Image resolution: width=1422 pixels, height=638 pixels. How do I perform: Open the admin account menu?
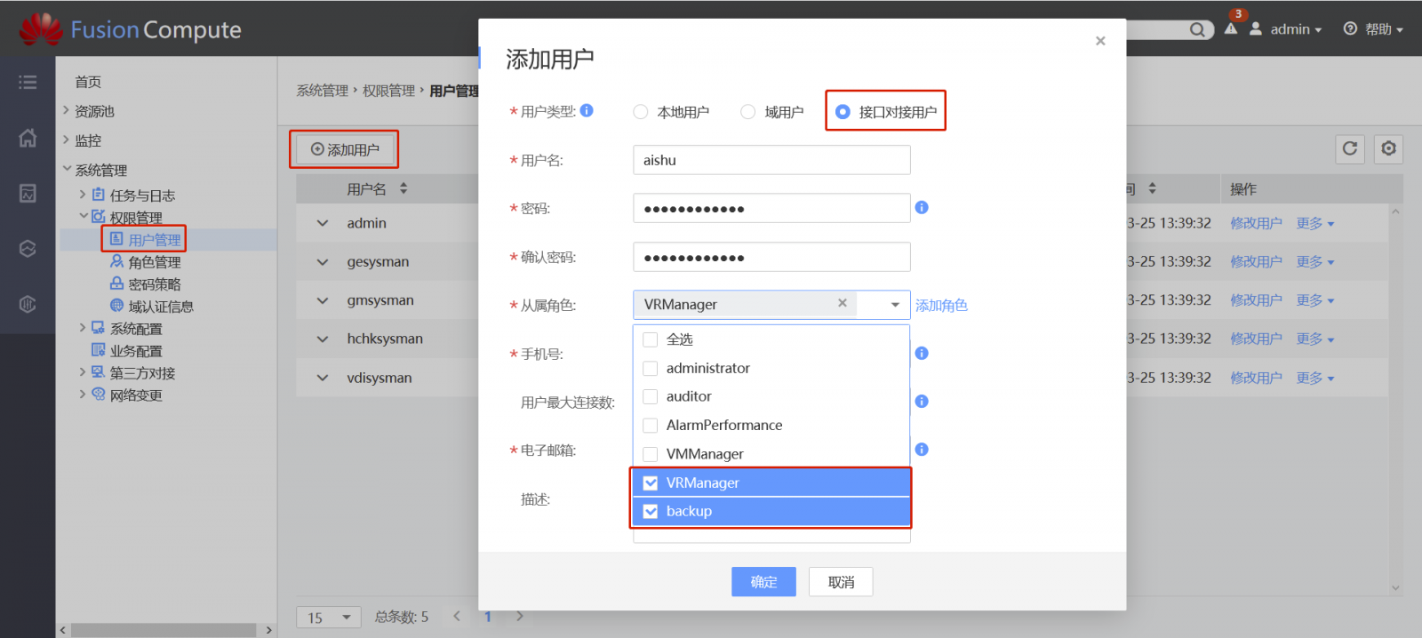pyautogui.click(x=1286, y=29)
